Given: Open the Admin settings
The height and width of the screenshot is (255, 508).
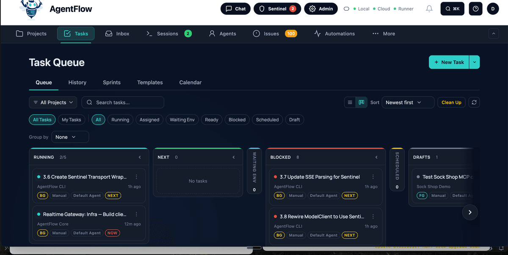Looking at the screenshot, I should point(321,8).
